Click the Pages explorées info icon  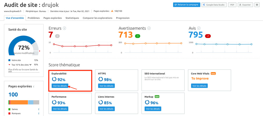[34, 86]
